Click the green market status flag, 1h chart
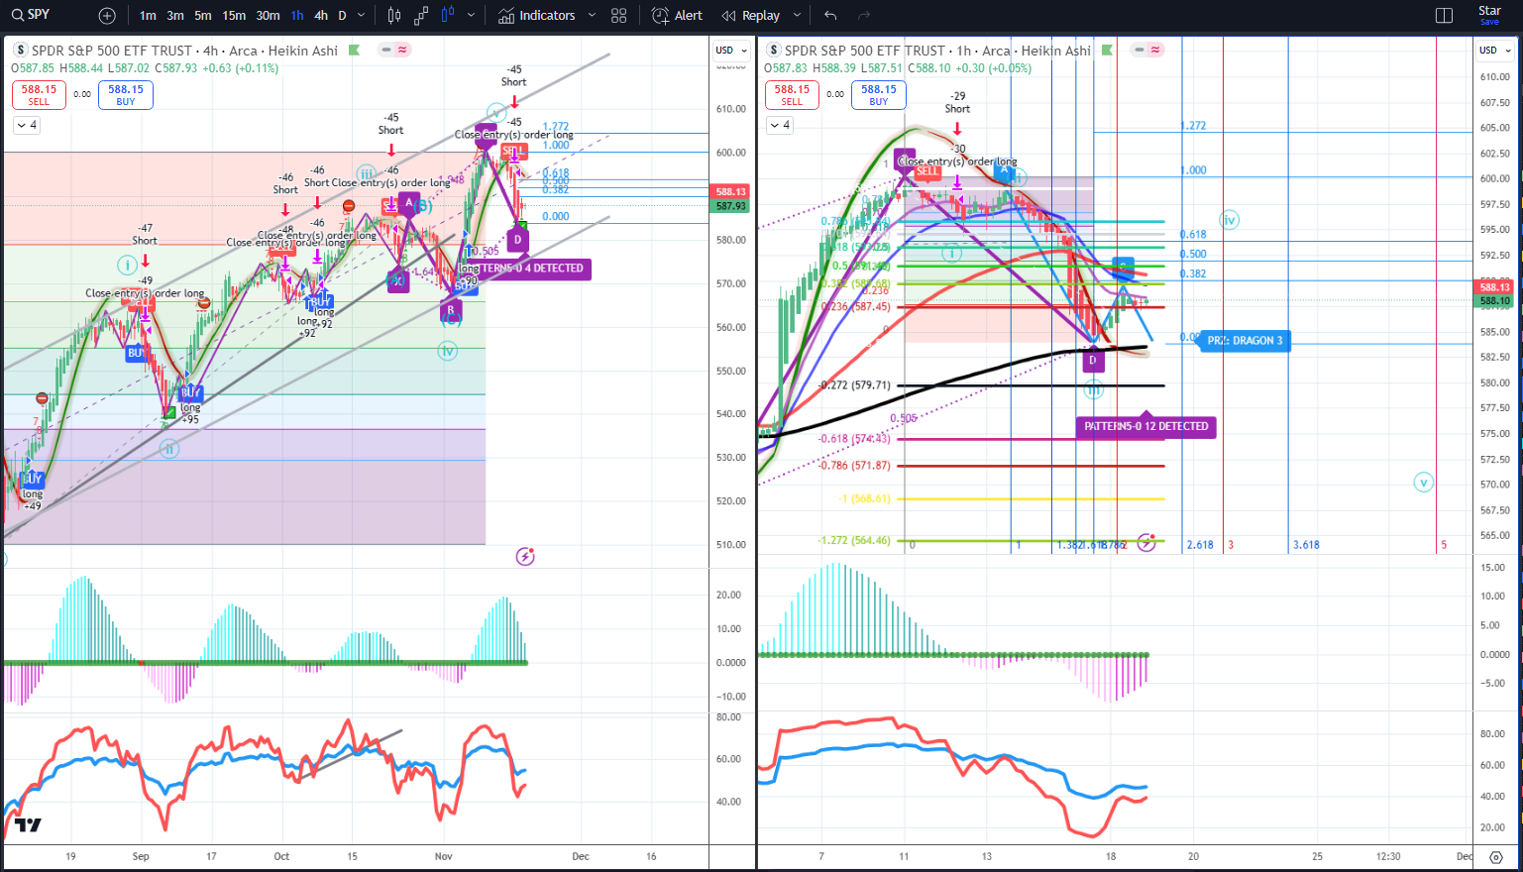1523x872 pixels. coord(1107,51)
